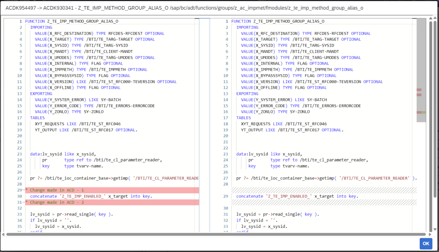
Task: Click the scroll-left arrow of horizontal scrollbar
Action: pyautogui.click(x=3, y=234)
